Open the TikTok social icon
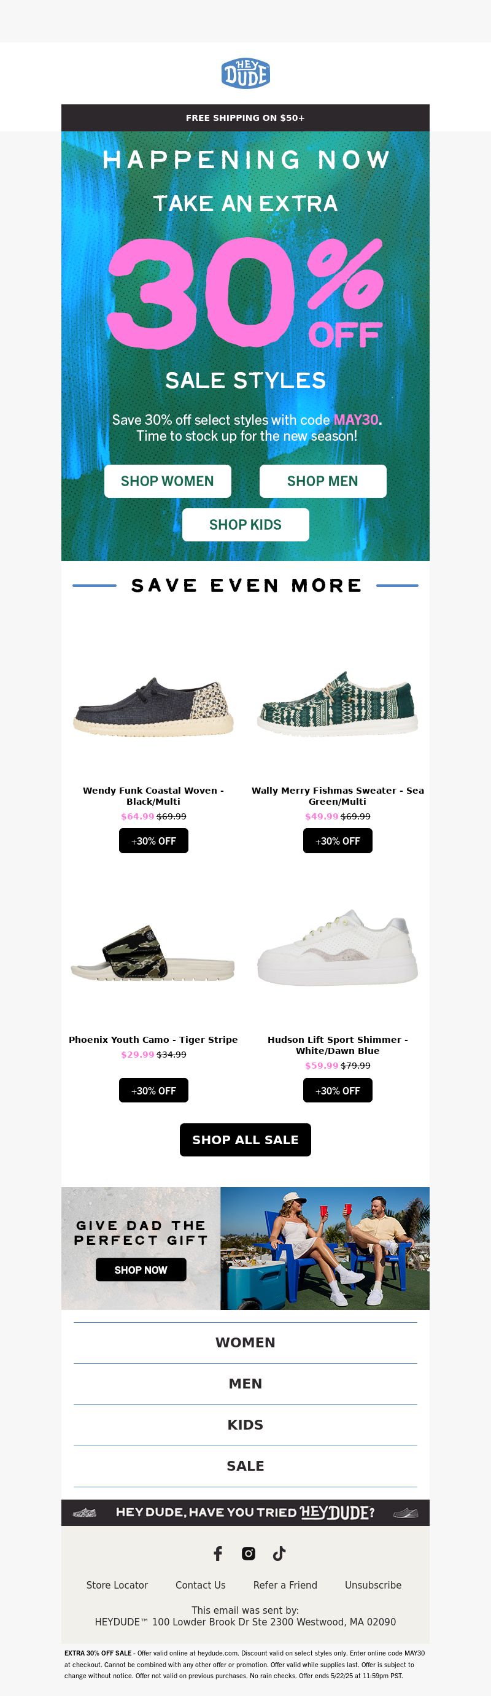The image size is (491, 1696). click(279, 1553)
